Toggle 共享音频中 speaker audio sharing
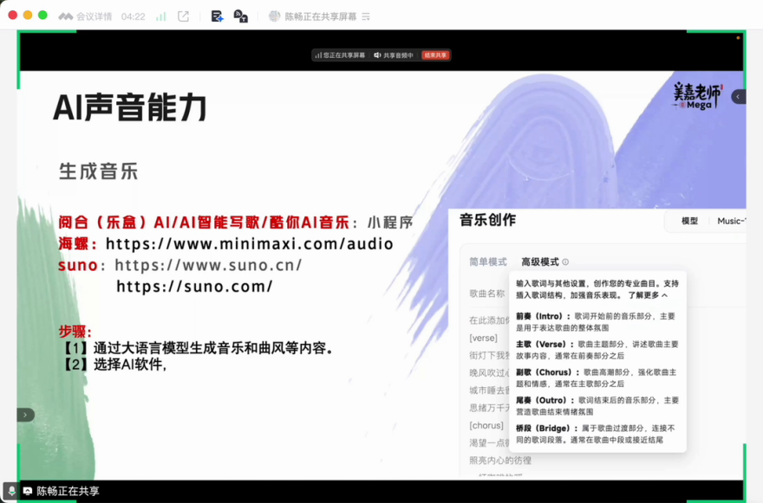This screenshot has width=763, height=503. tap(394, 55)
